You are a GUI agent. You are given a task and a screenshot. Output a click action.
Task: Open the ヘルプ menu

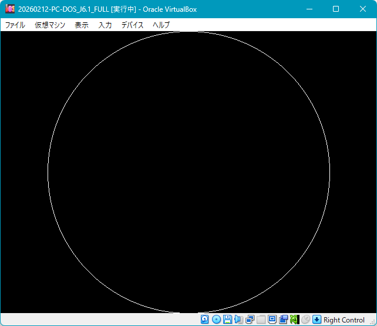pos(161,25)
